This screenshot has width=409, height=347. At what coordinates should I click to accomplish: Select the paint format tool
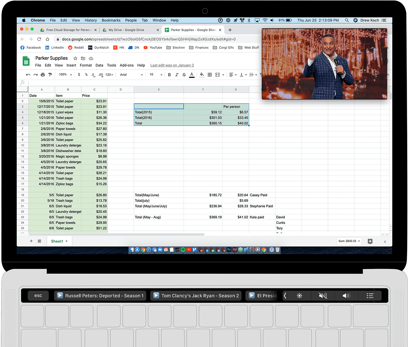tap(50, 75)
